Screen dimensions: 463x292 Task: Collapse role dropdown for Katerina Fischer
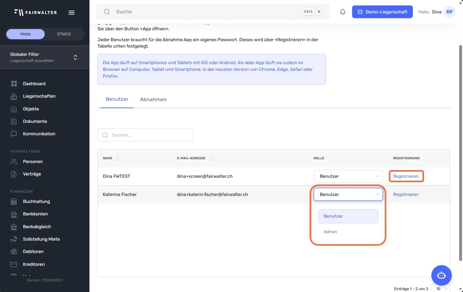tap(348, 194)
